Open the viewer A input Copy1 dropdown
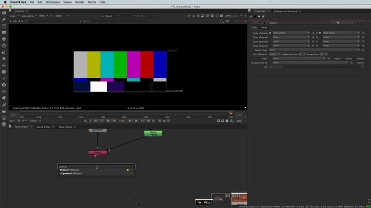Image resolution: width=371 pixels, height=208 pixels. pyautogui.click(x=110, y=16)
